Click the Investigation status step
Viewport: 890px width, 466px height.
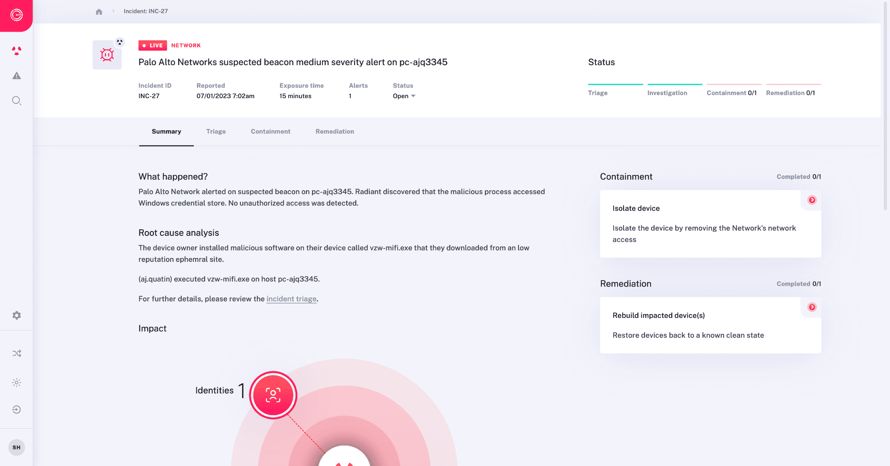[x=675, y=90]
